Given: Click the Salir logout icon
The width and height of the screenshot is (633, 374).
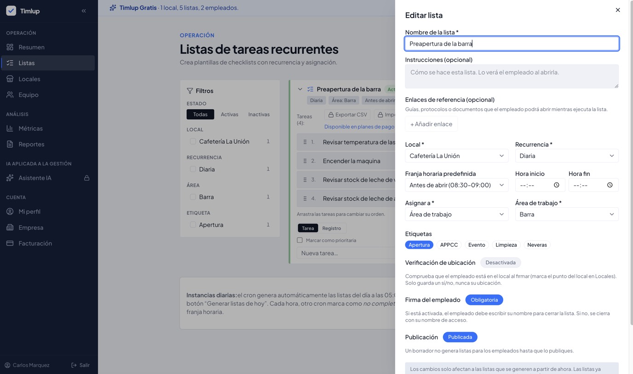Looking at the screenshot, I should [74, 365].
